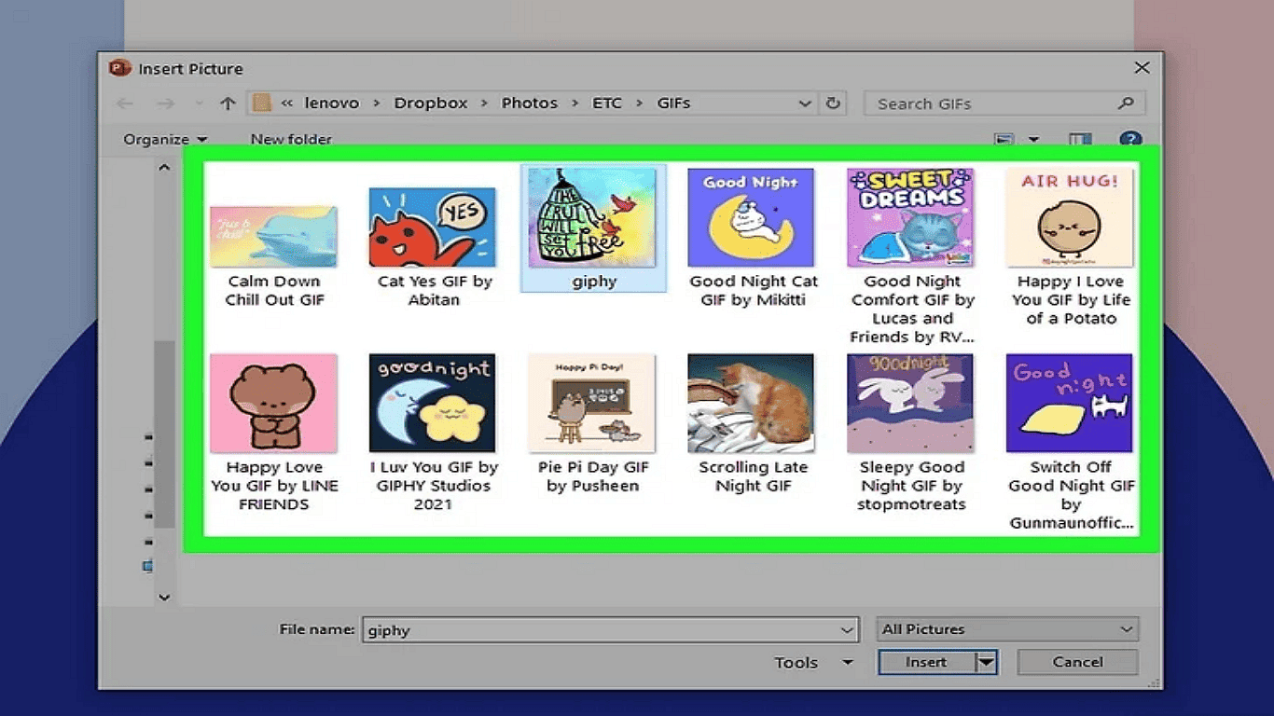Screen dimensions: 1274x716
Task: Change view using the view icon
Action: point(1004,140)
